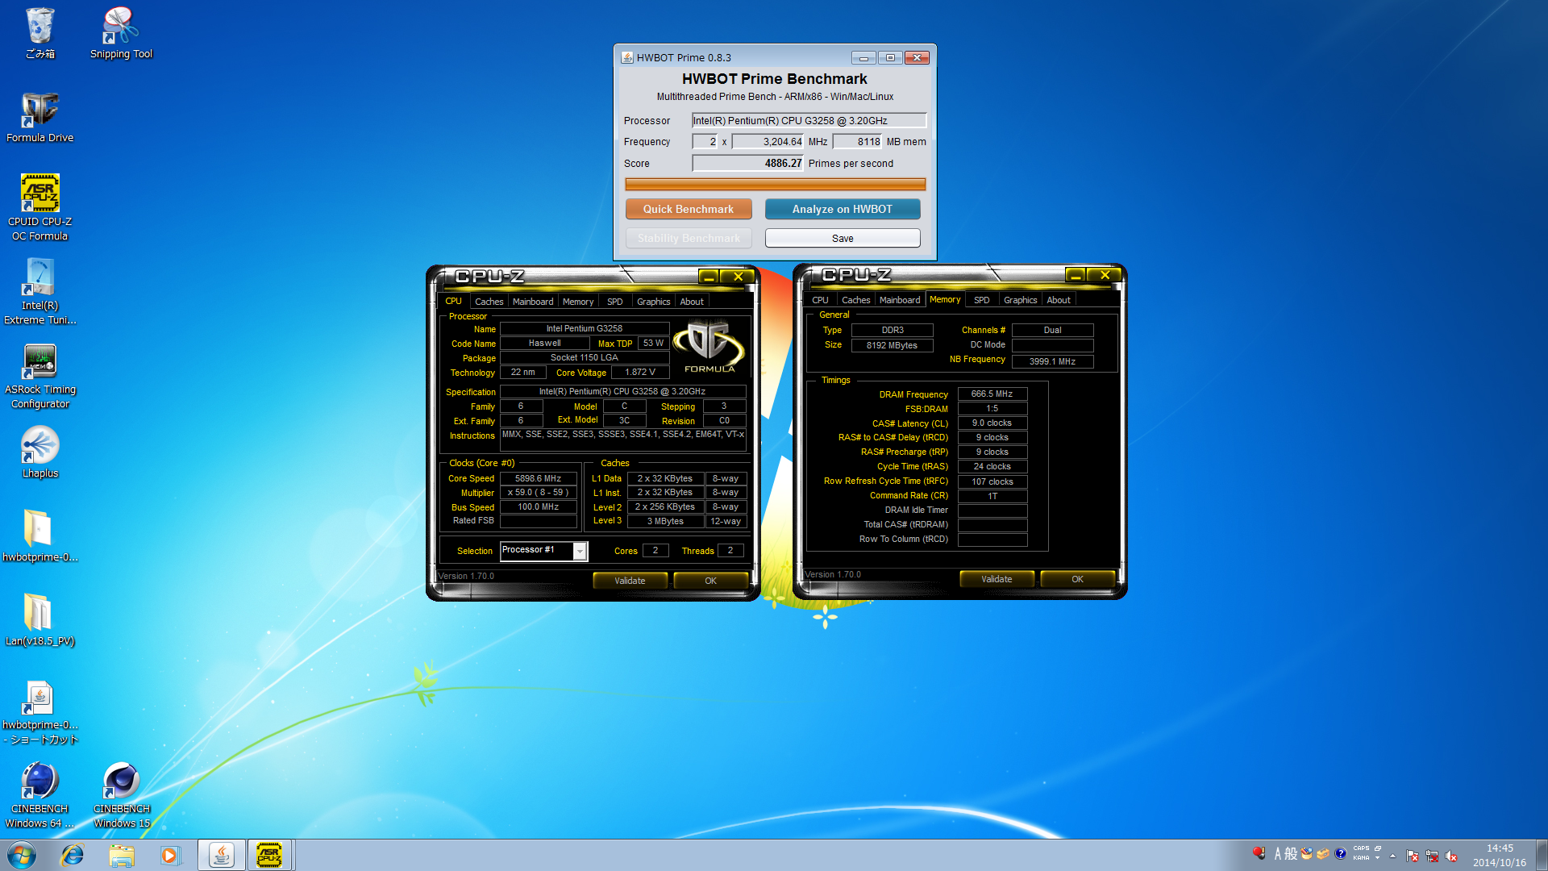
Task: Open the Snipping Tool desktop shortcut
Action: click(121, 32)
